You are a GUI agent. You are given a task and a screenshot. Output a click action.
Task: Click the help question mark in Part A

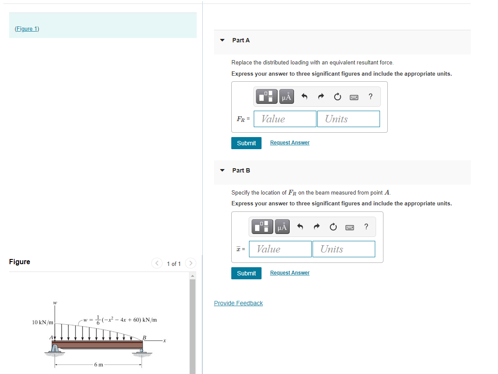[370, 96]
